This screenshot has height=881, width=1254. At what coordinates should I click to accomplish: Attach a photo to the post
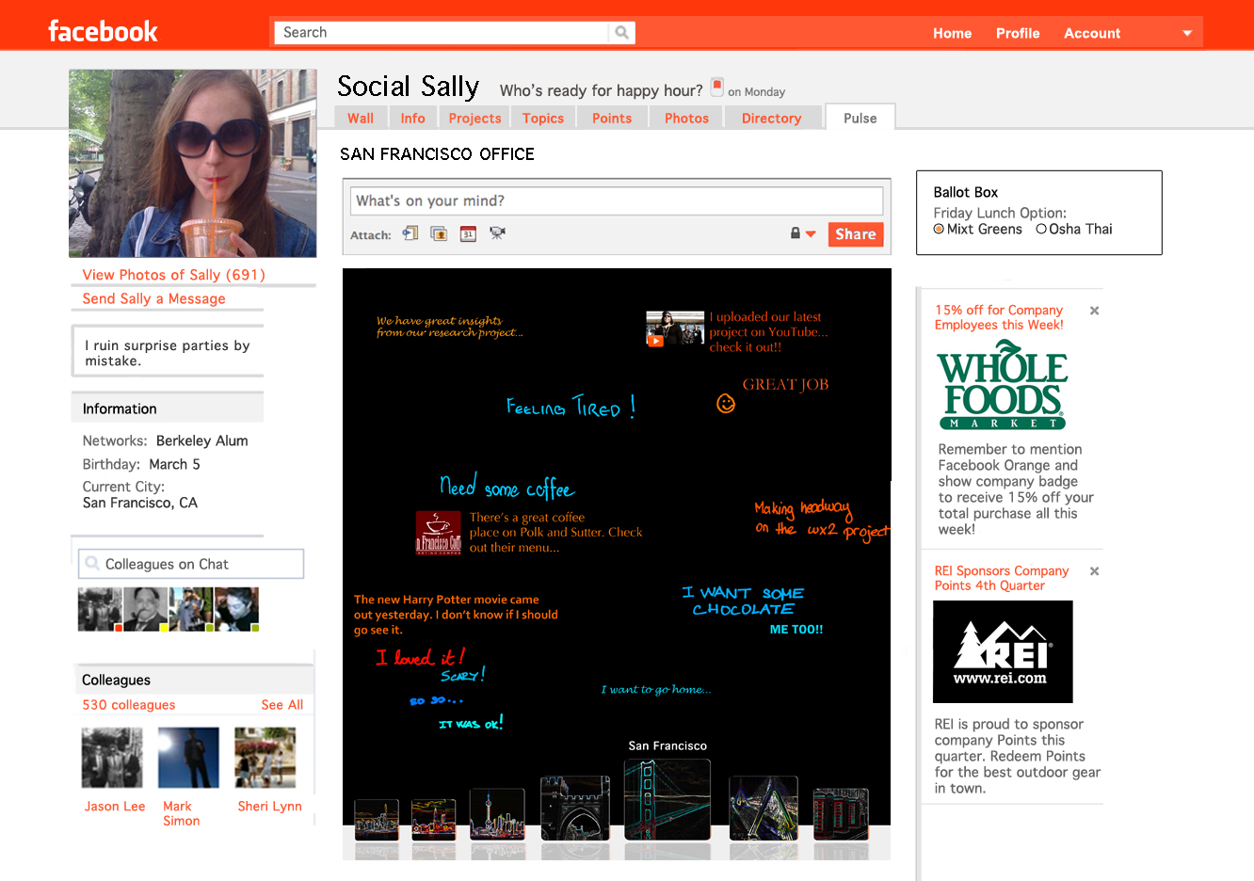[x=439, y=233]
